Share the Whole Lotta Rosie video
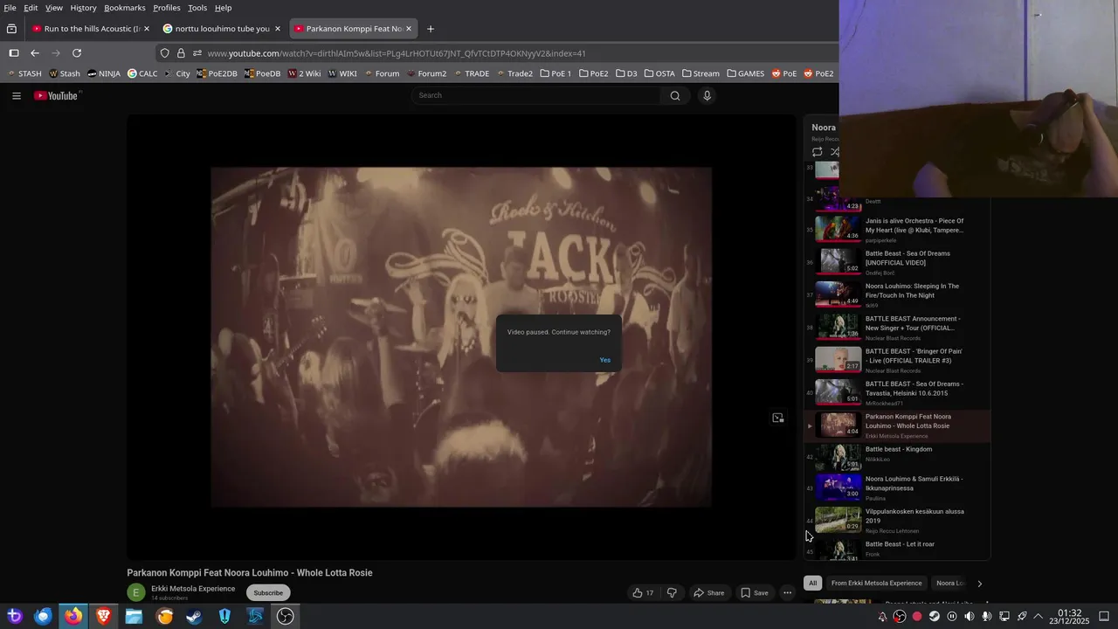1118x629 pixels. point(708,592)
